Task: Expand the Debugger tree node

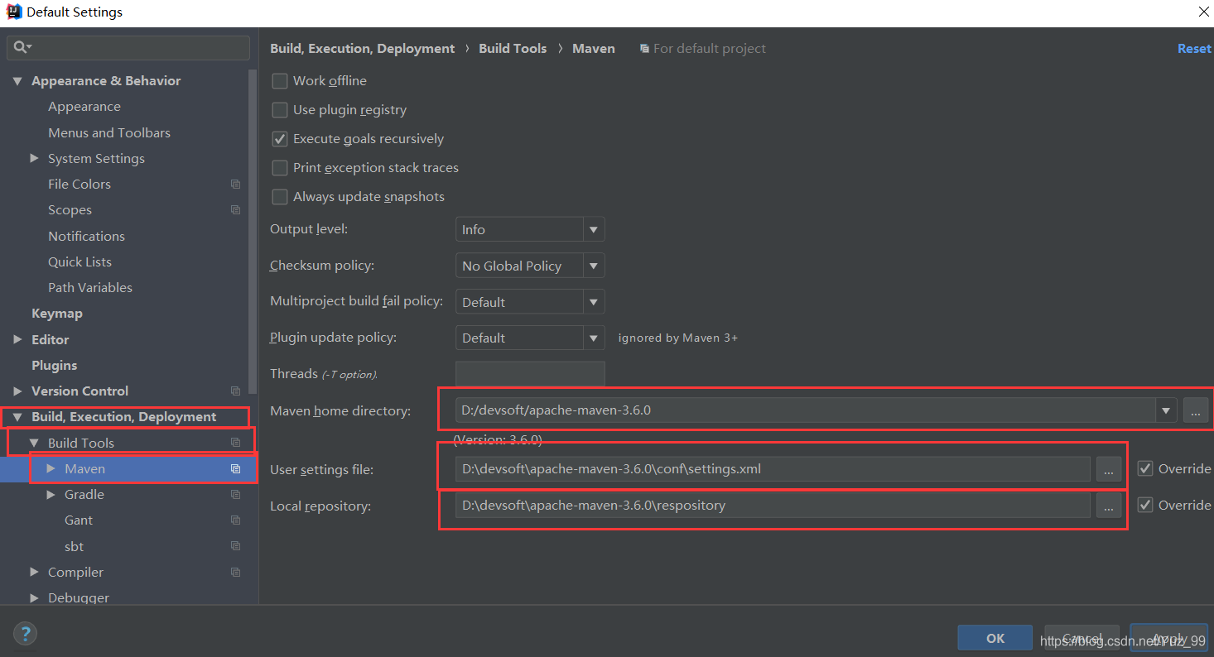Action: click(34, 597)
